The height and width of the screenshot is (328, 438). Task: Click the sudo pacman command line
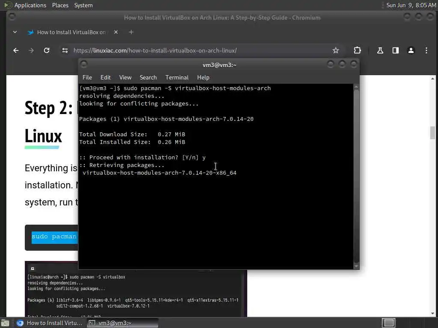click(175, 88)
